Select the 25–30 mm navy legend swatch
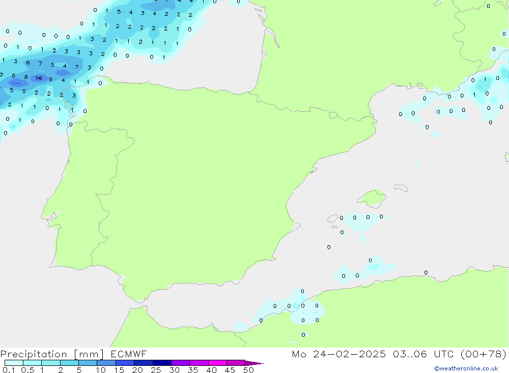509x373 pixels. [162, 363]
